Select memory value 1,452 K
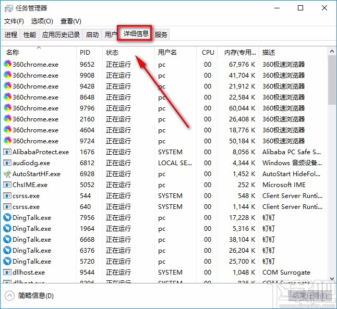Image resolution: width=337 pixels, height=309 pixels. (244, 174)
